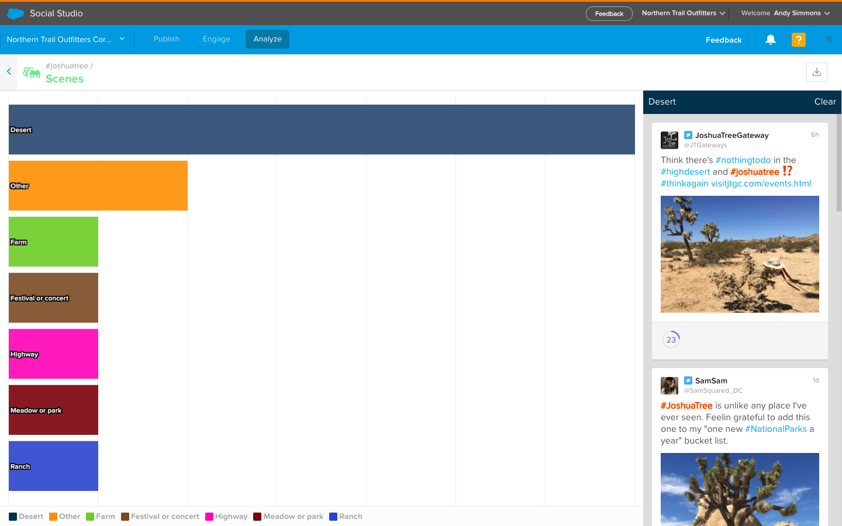
Task: Open the #nothingtodo hashtag link
Action: (x=743, y=160)
